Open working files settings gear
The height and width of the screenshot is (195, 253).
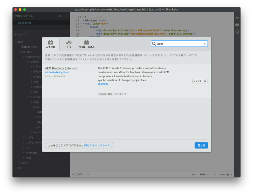click(x=60, y=16)
